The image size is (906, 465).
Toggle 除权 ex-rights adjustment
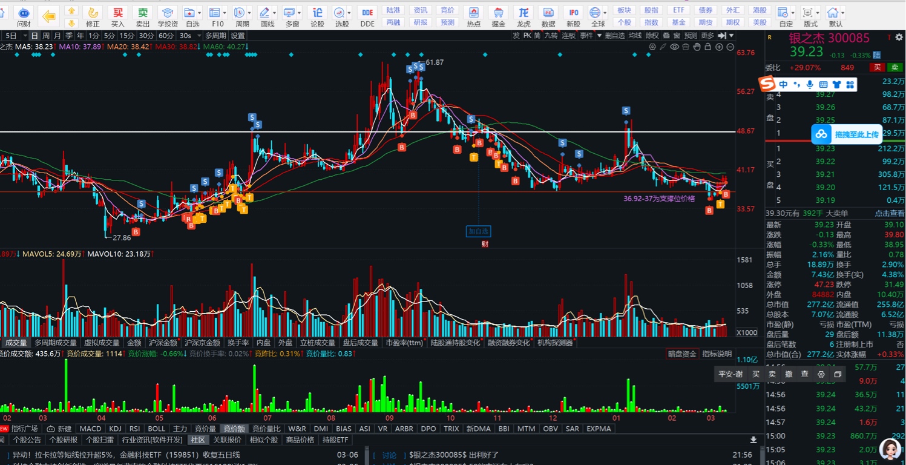pos(652,36)
